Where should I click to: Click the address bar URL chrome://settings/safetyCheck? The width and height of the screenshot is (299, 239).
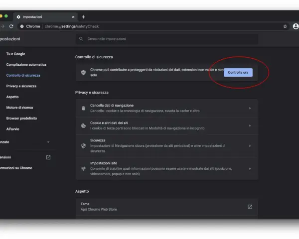72,26
